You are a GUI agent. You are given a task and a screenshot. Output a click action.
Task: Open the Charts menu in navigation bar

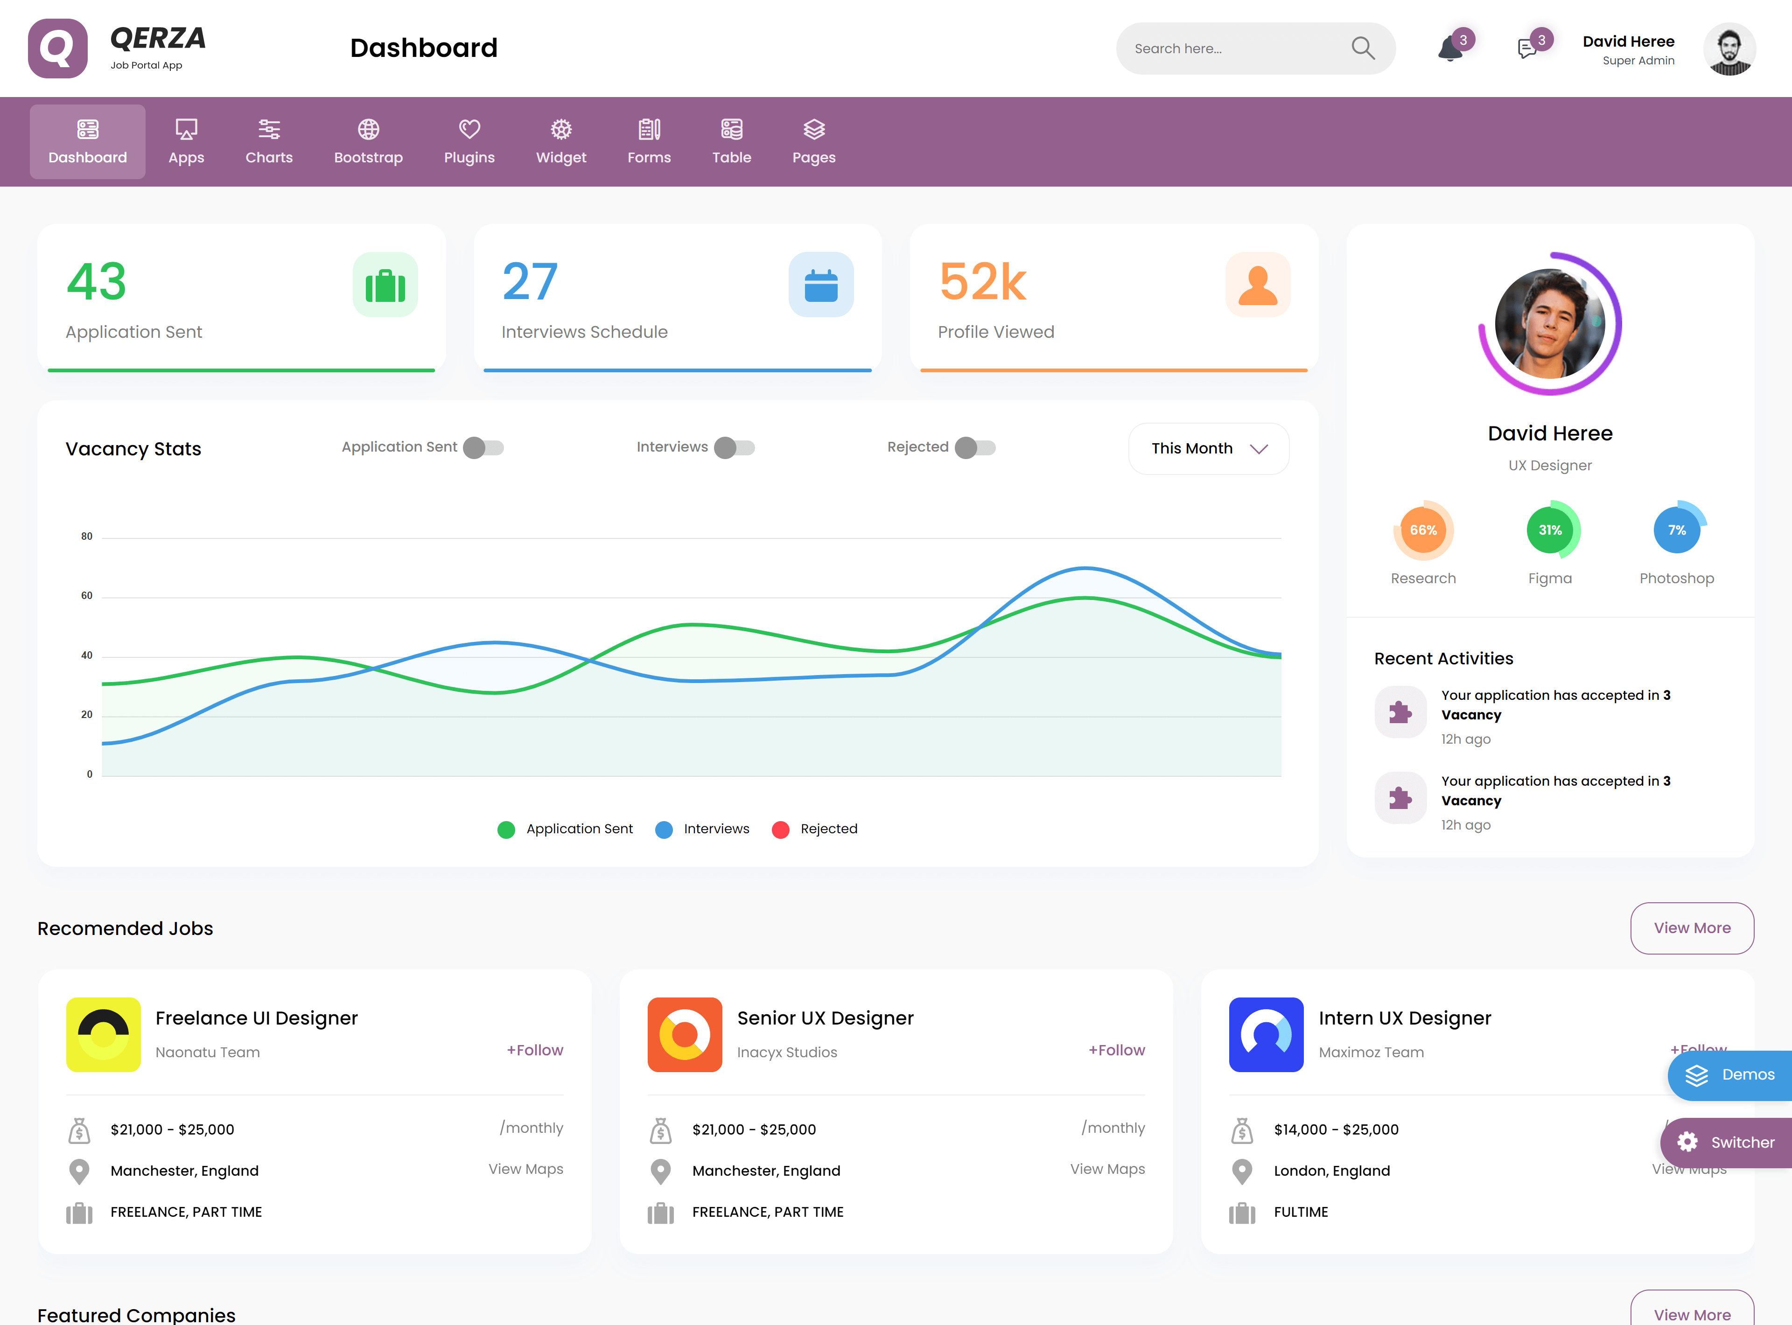pyautogui.click(x=269, y=141)
